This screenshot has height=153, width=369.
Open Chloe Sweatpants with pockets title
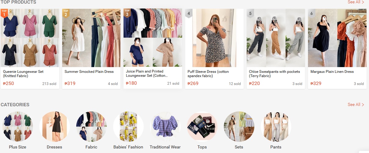pyautogui.click(x=274, y=74)
